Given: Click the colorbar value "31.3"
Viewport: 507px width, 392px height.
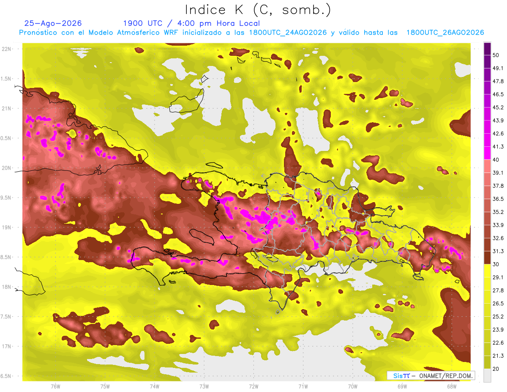Looking at the screenshot, I should pos(498,251).
